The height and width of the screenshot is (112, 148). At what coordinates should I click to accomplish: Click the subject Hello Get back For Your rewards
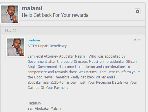55,15
